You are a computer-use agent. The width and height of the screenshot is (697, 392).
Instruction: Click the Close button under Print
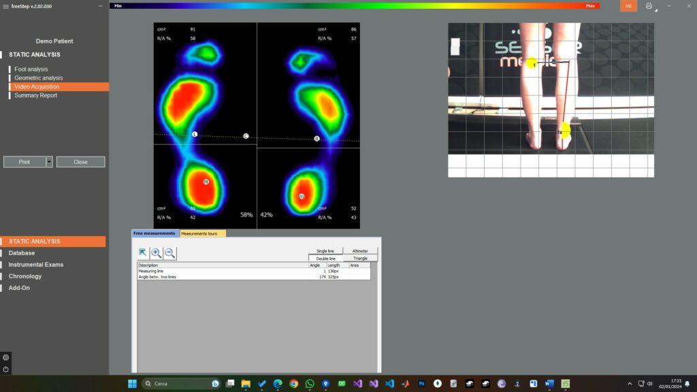(x=80, y=161)
